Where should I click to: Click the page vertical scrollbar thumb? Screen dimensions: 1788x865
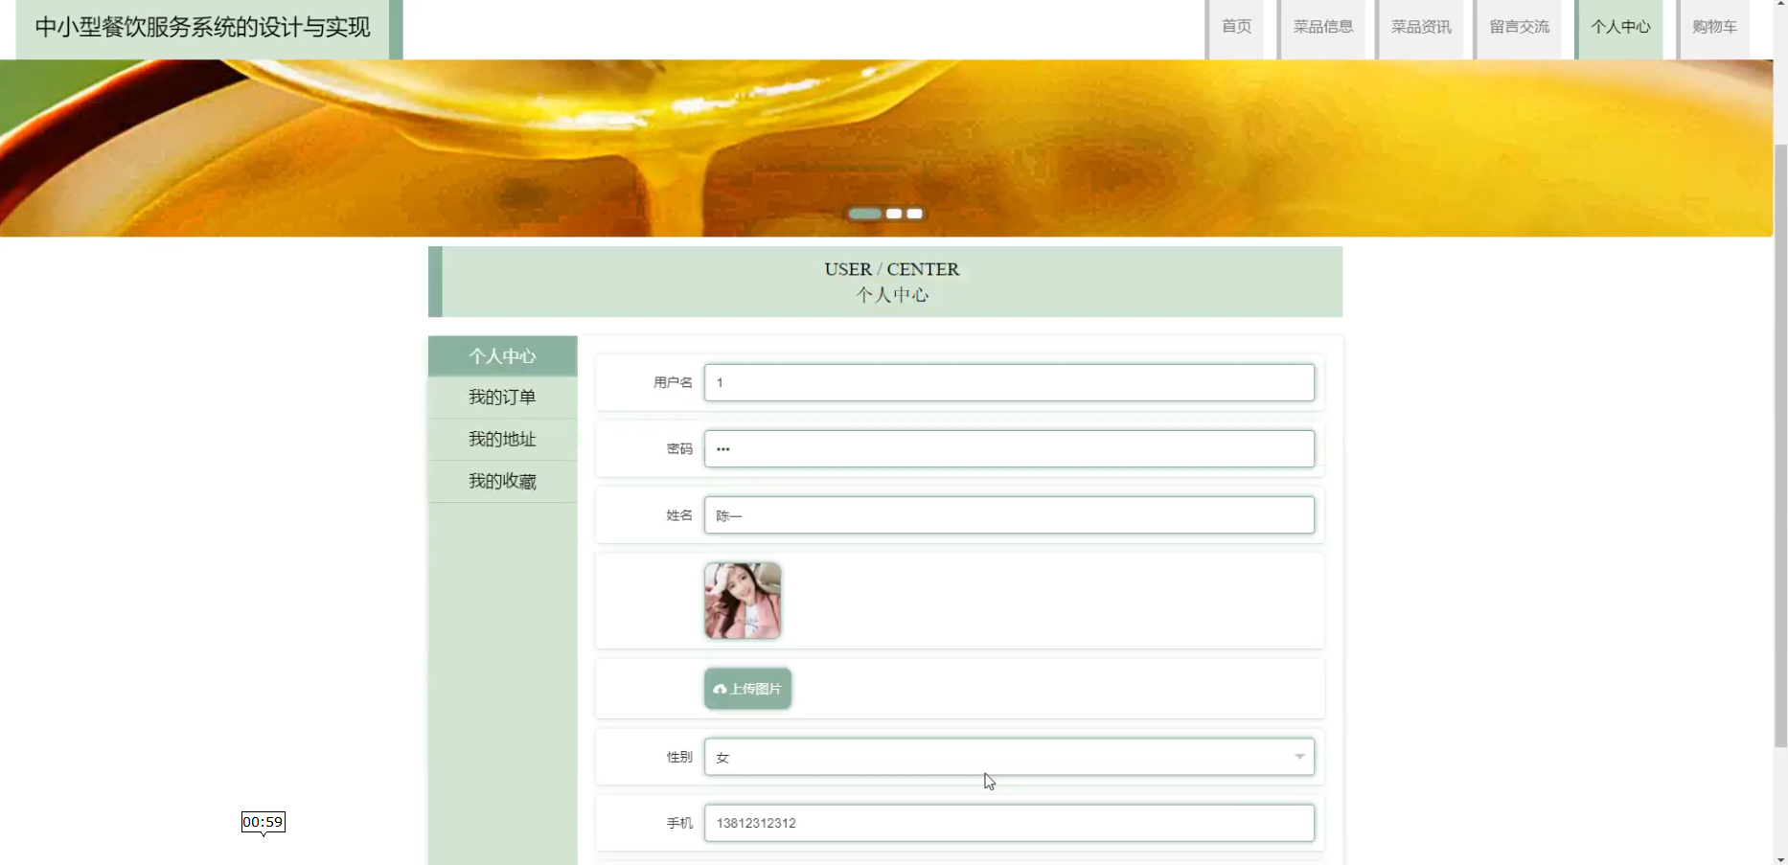[1780, 445]
